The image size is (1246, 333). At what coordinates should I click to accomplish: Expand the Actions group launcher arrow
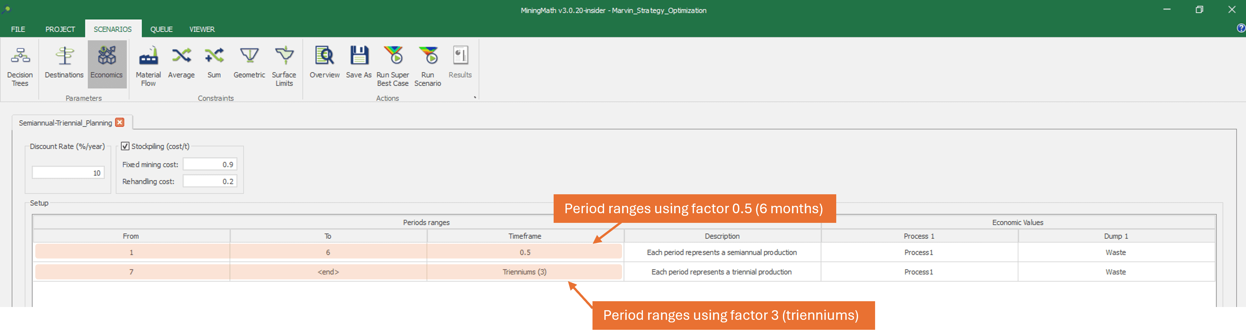click(475, 97)
